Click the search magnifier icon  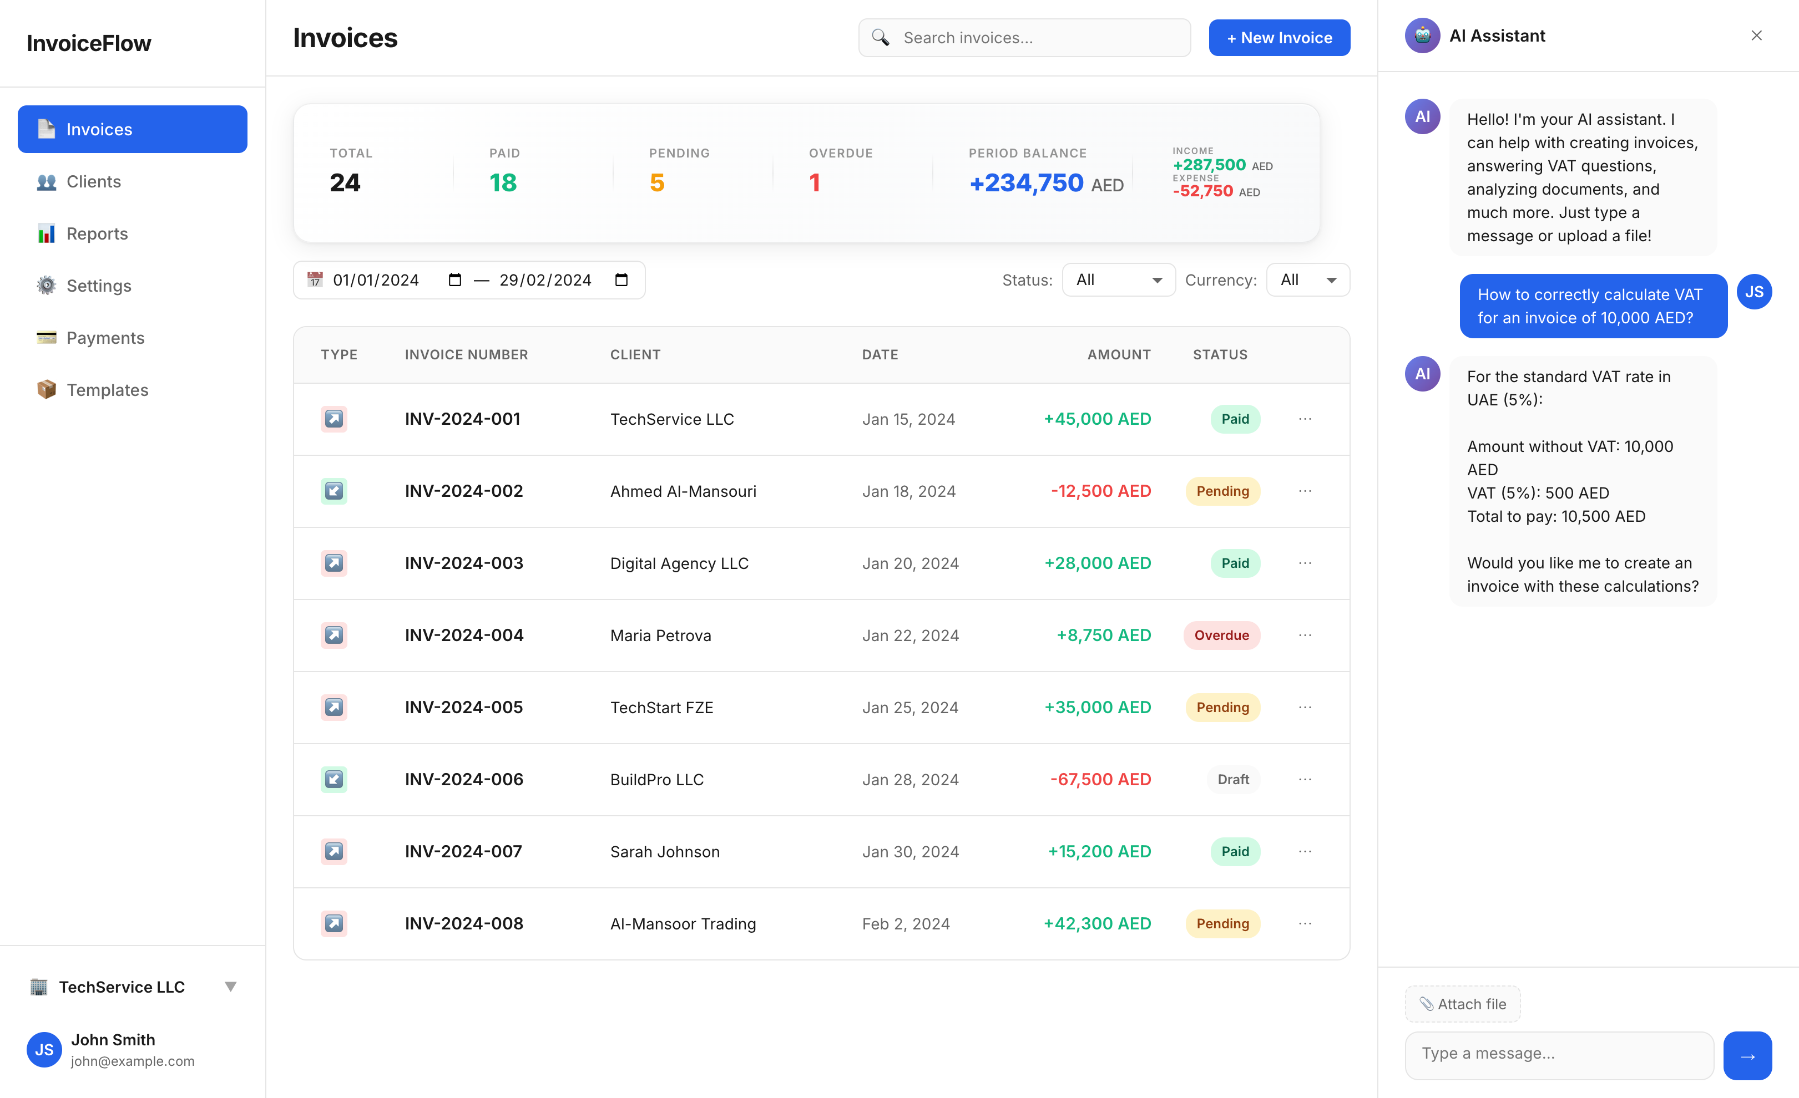[x=881, y=37]
